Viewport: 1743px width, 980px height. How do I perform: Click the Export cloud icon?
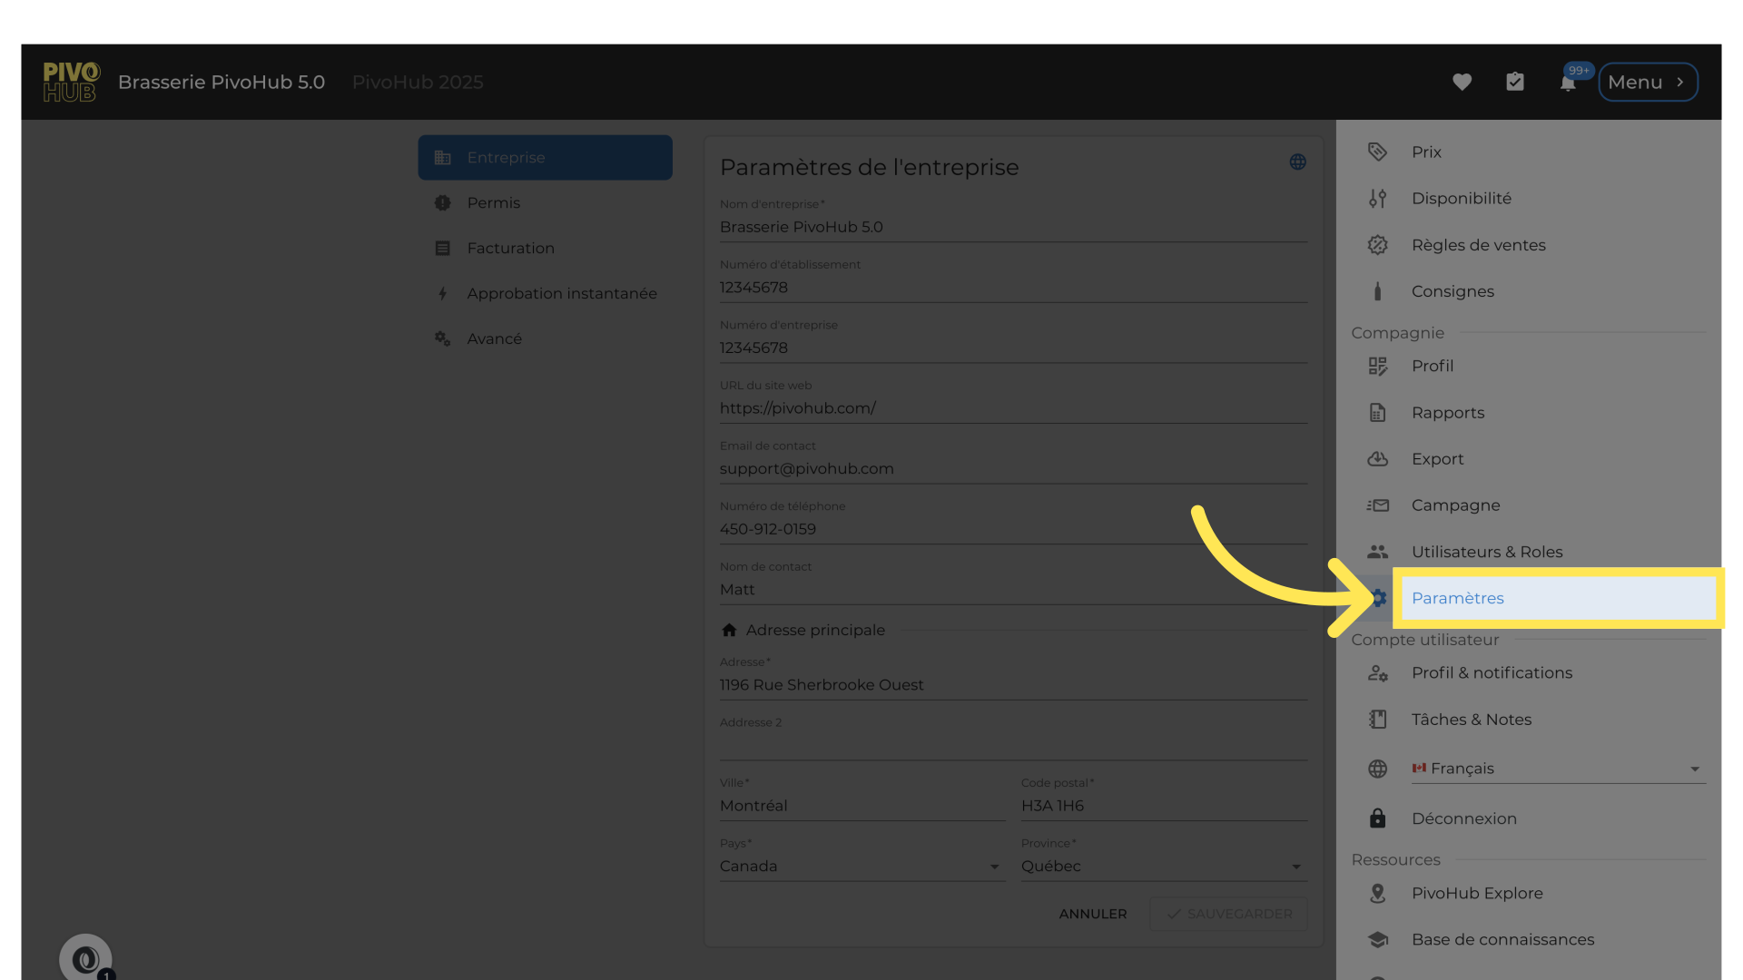(1377, 459)
